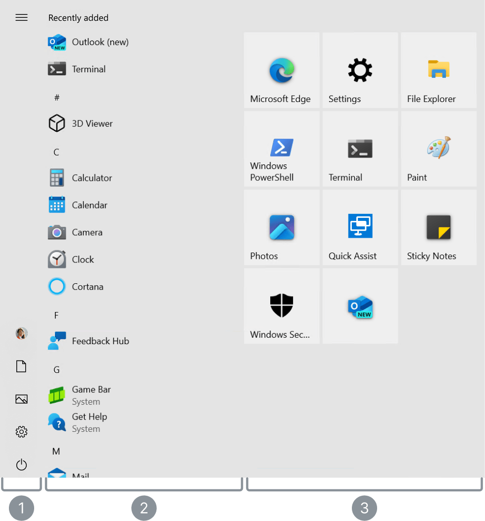The width and height of the screenshot is (485, 521).
Task: Launch the Quick Assist tile
Action: (360, 227)
